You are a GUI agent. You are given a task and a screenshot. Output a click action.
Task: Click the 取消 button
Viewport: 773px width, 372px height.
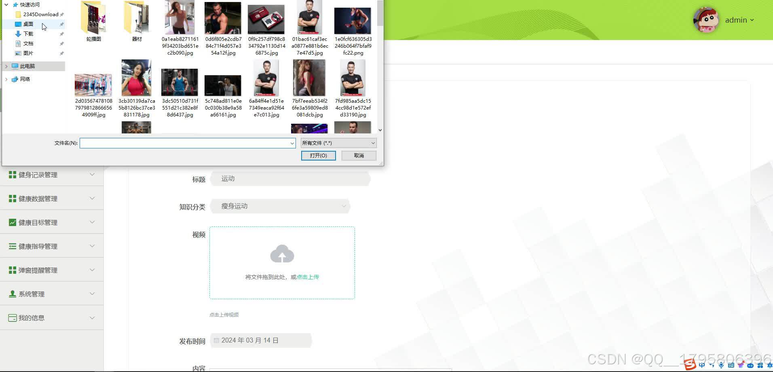tap(359, 156)
